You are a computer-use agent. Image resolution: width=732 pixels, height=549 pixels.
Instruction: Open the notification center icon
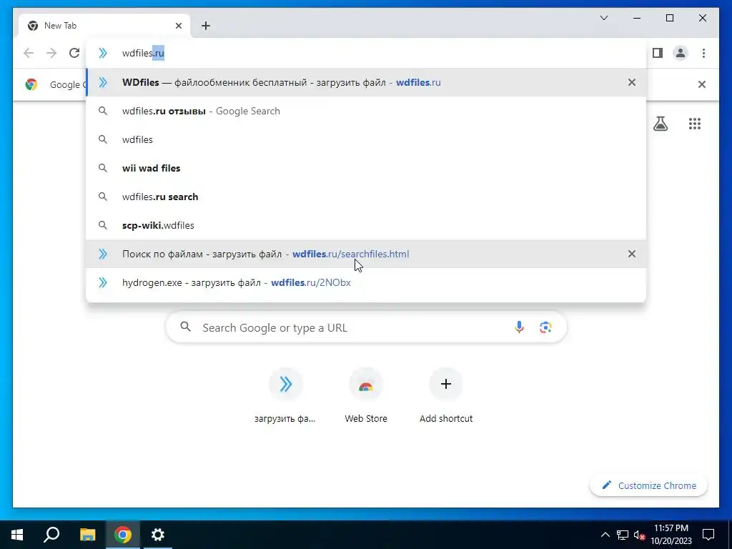point(708,535)
